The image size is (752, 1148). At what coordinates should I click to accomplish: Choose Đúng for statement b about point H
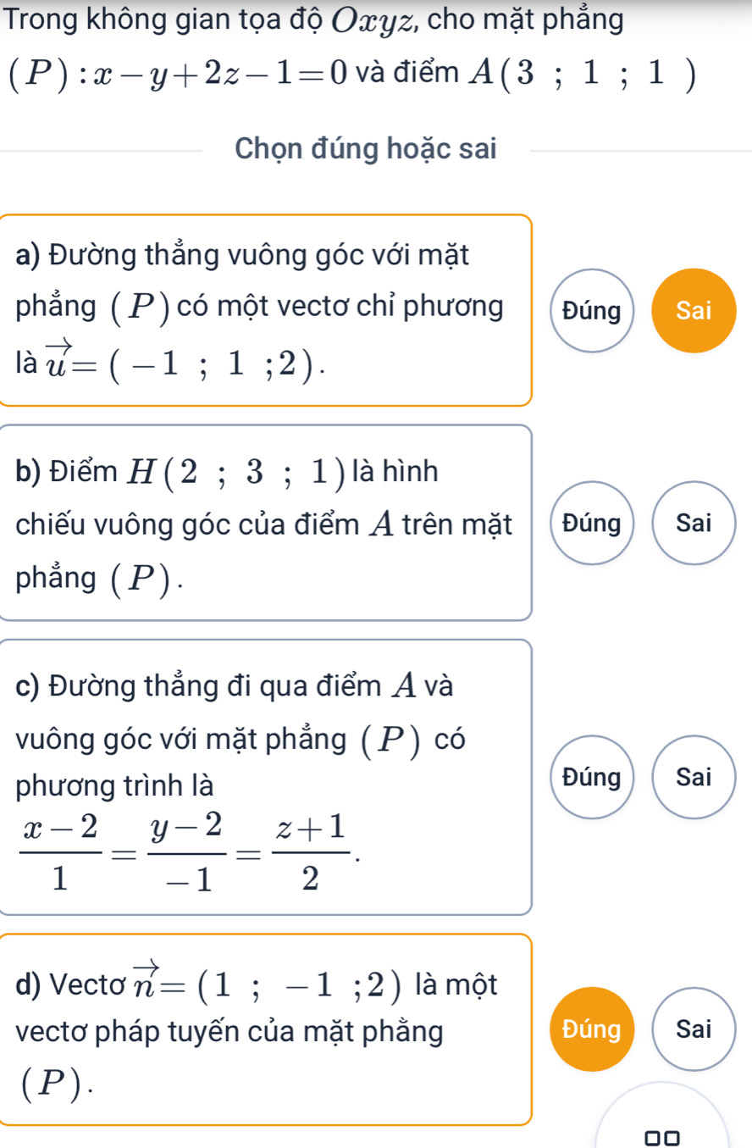[592, 522]
